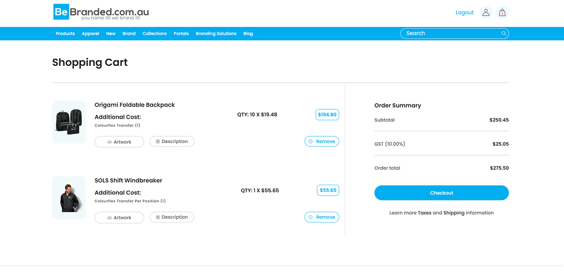Go to the Collections menu item
Image resolution: width=564 pixels, height=272 pixels.
click(154, 34)
